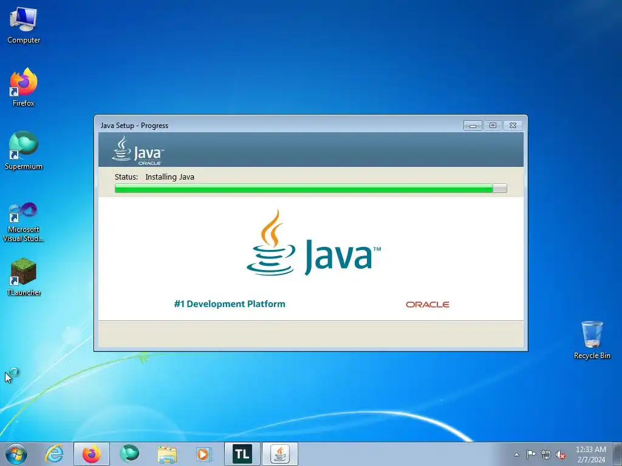Select the TLauncher desktop shortcut
622x466 pixels.
[24, 277]
